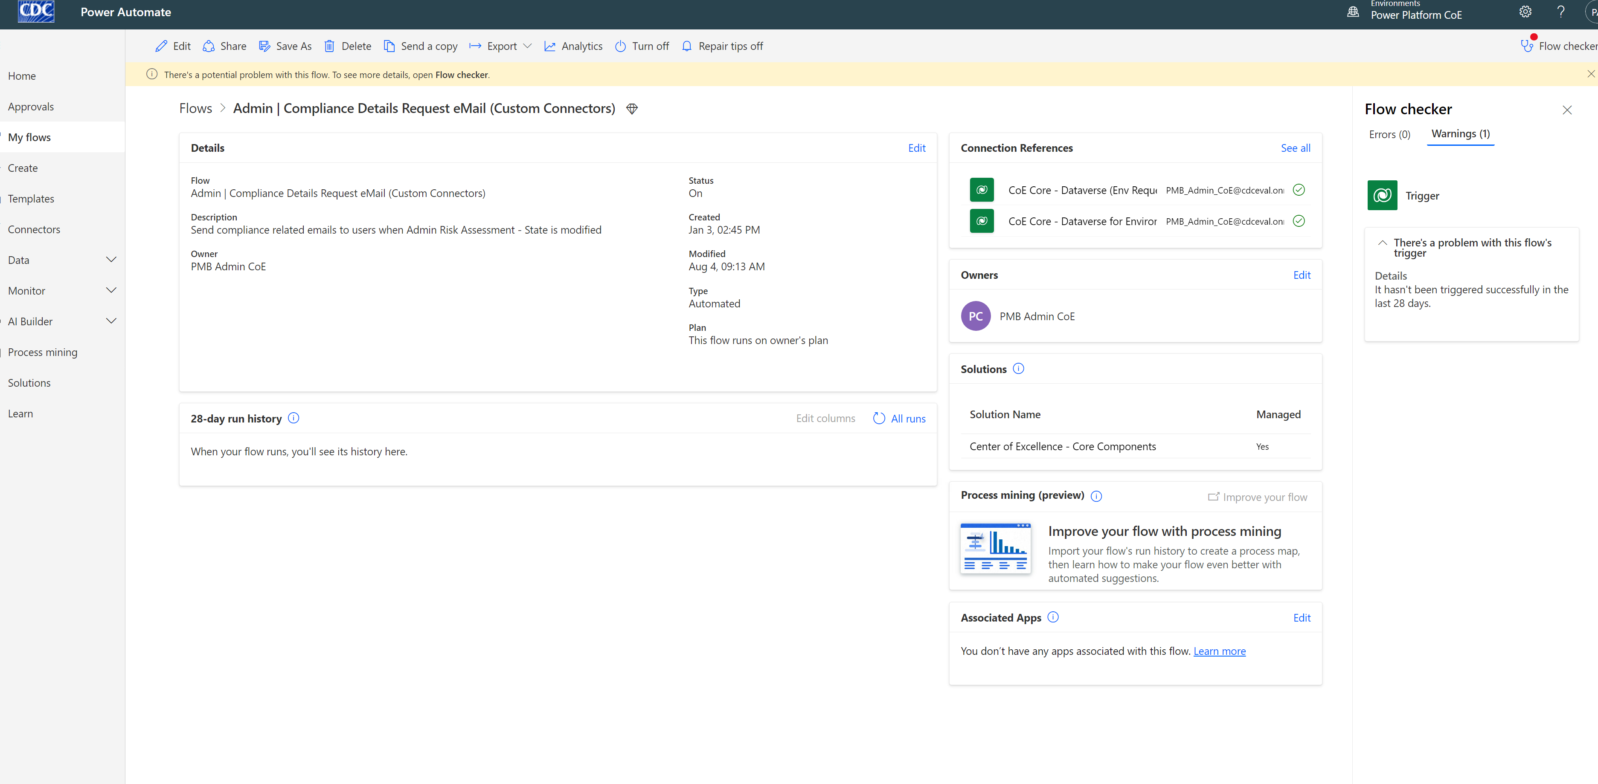This screenshot has height=784, width=1598.
Task: Open the Settings gear icon
Action: [1525, 12]
